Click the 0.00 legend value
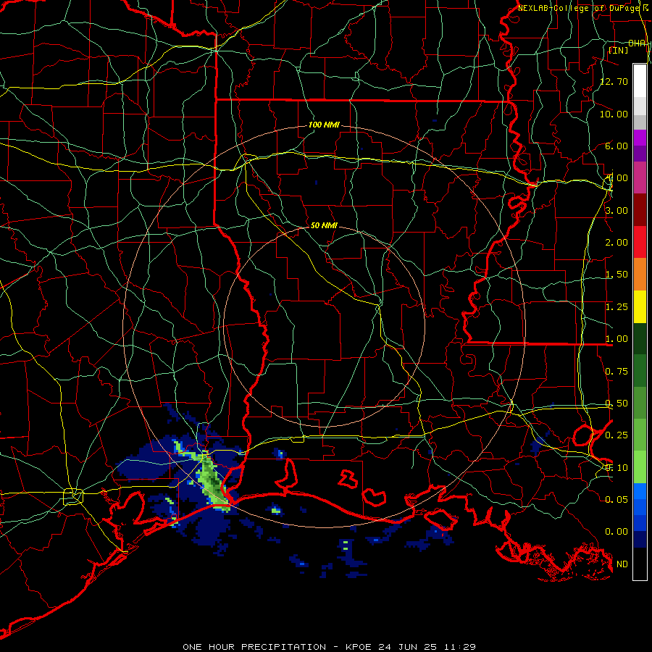This screenshot has height=652, width=652. tap(617, 532)
